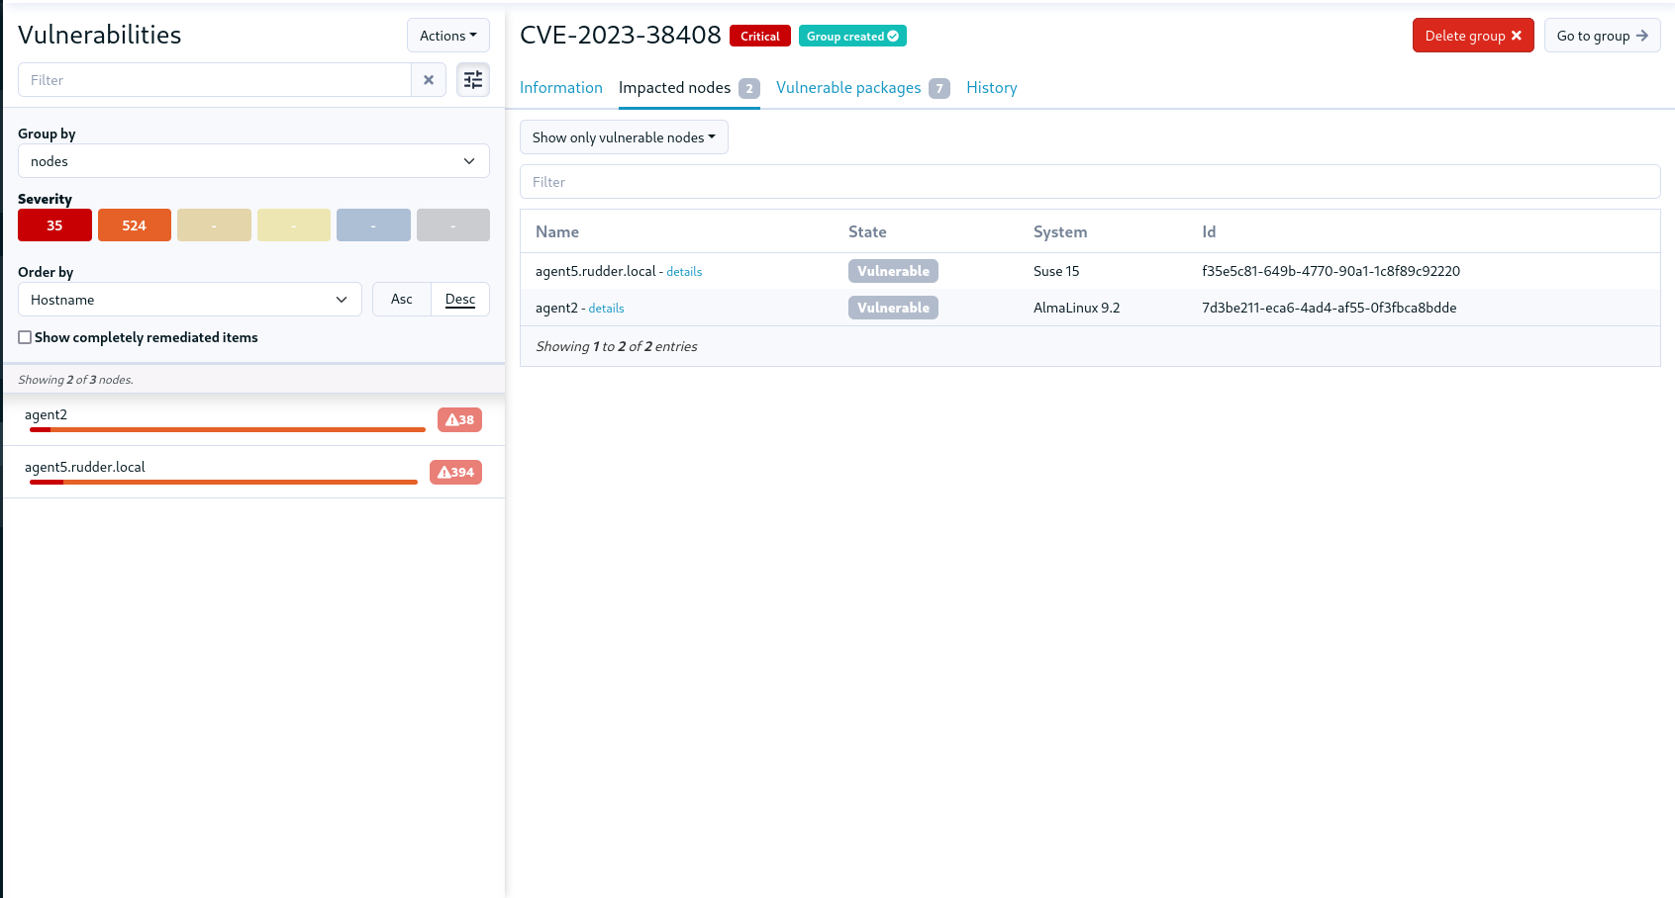Open the History tab
This screenshot has height=898, width=1675.
pos(991,87)
